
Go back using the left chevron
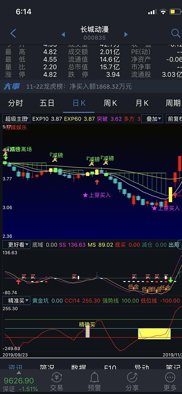point(13,33)
